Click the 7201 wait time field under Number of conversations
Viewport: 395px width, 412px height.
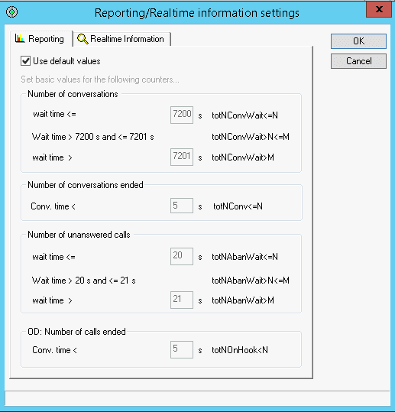tap(182, 157)
